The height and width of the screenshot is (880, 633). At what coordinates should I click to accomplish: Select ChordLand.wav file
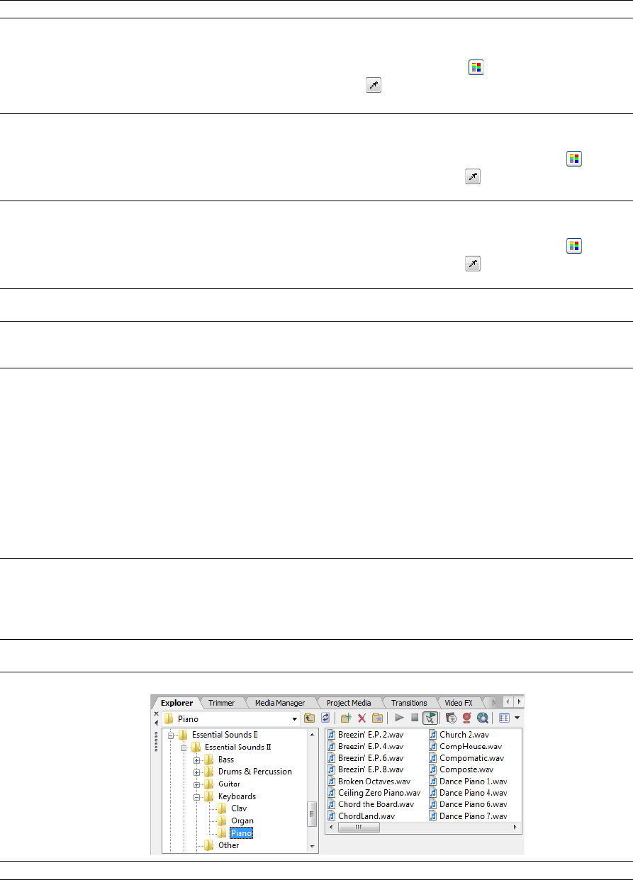coord(361,816)
